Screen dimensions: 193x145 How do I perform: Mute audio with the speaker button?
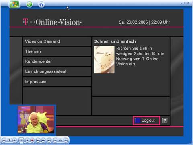(49, 140)
